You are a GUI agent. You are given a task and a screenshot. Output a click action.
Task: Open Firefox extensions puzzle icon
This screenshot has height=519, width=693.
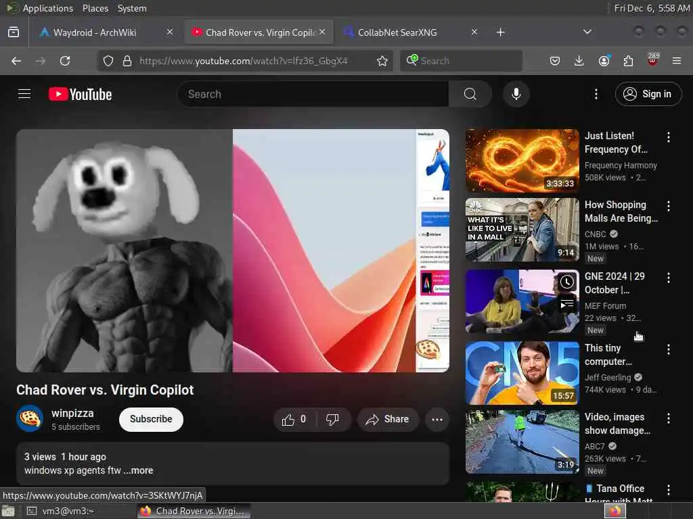click(x=628, y=61)
